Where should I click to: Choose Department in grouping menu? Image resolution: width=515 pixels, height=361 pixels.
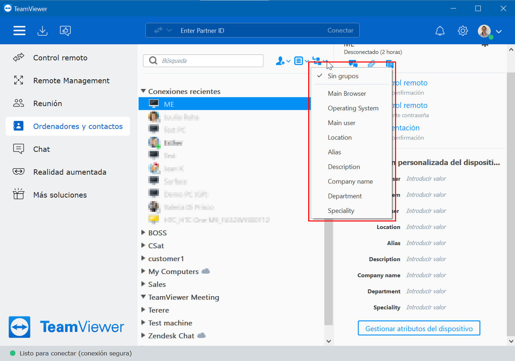point(351,196)
